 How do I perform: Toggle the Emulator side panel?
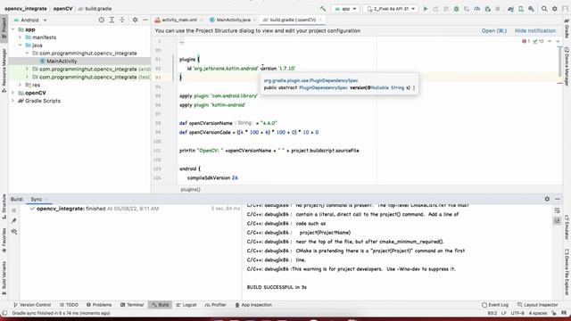click(567, 227)
